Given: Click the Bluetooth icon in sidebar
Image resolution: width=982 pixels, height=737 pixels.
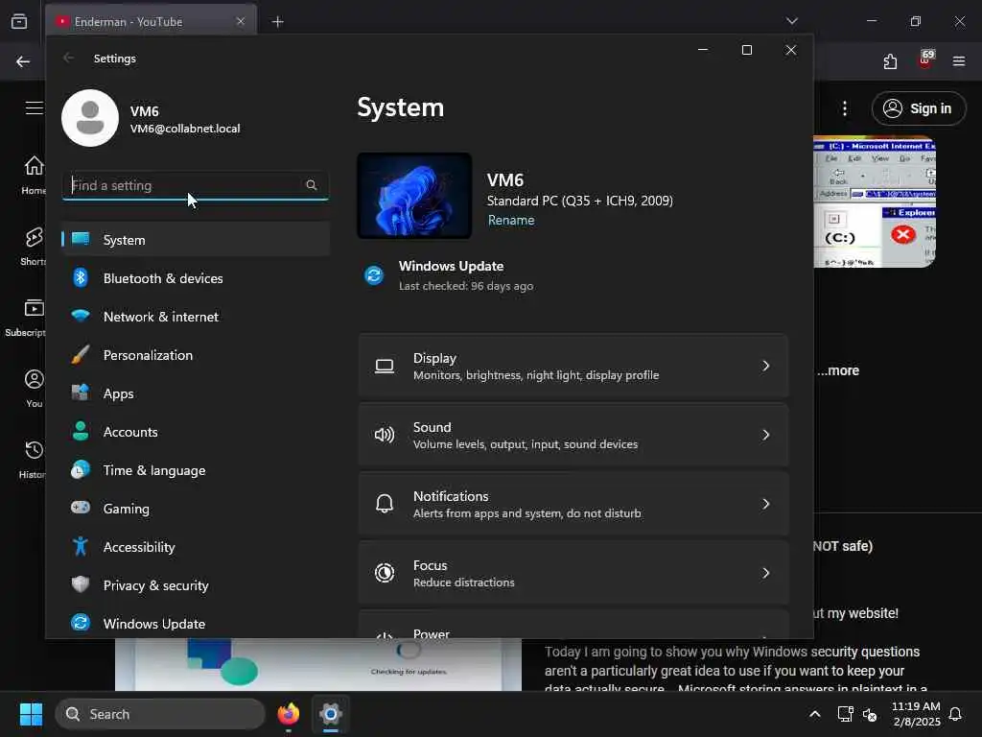Looking at the screenshot, I should click(x=81, y=277).
